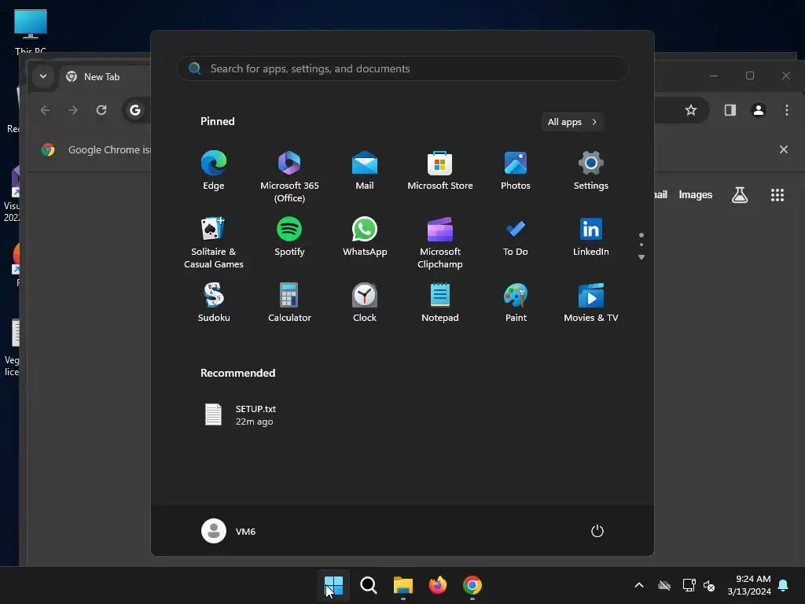This screenshot has height=604, width=805.
Task: Open the Edge pinned app
Action: pyautogui.click(x=214, y=171)
